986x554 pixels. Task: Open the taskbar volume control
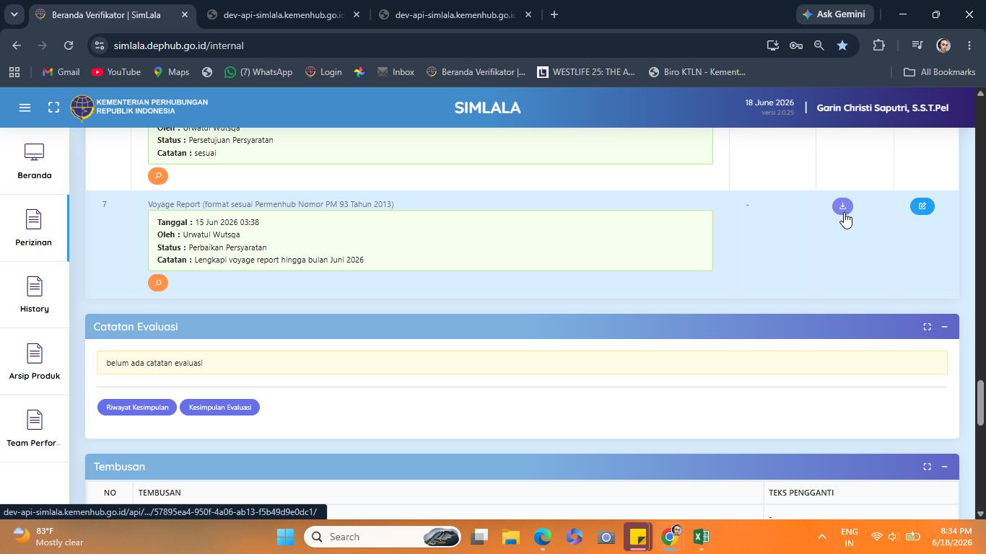(x=894, y=537)
